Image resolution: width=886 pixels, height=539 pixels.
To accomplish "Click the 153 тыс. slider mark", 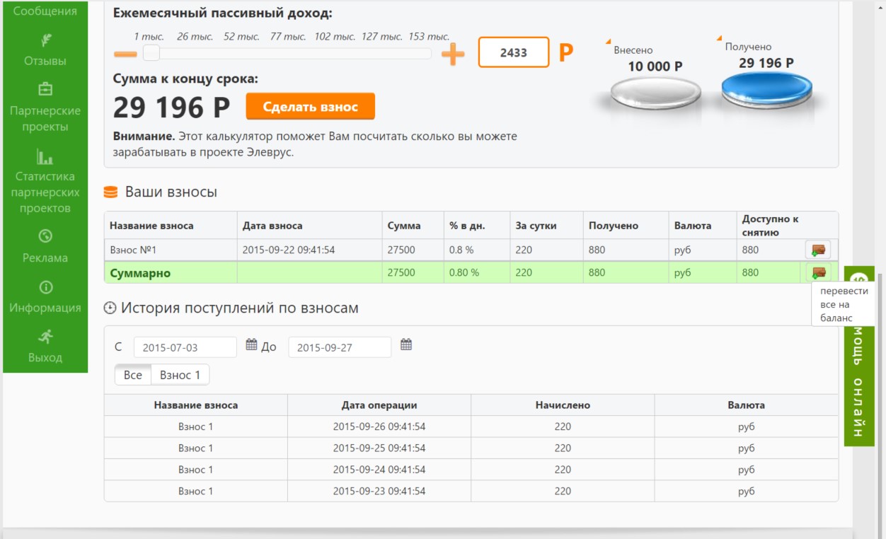I will coord(429,37).
